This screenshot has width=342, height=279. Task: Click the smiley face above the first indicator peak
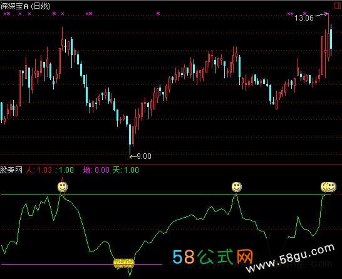(x=63, y=187)
